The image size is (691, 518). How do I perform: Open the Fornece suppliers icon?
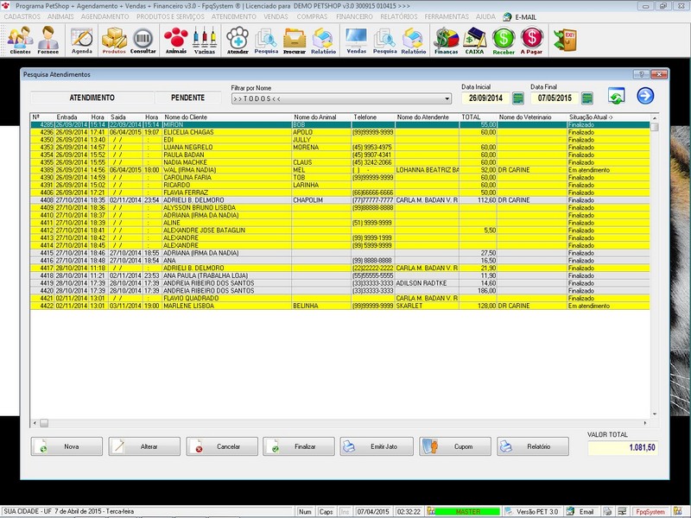[x=48, y=40]
